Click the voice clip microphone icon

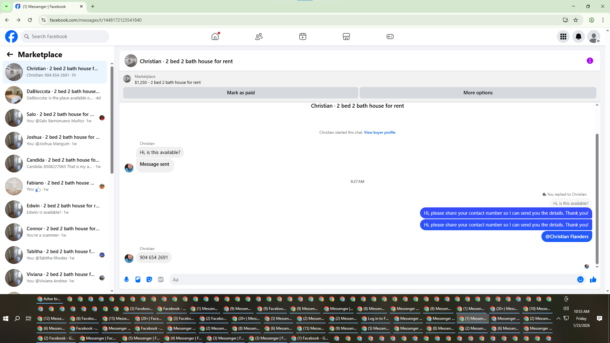(126, 279)
